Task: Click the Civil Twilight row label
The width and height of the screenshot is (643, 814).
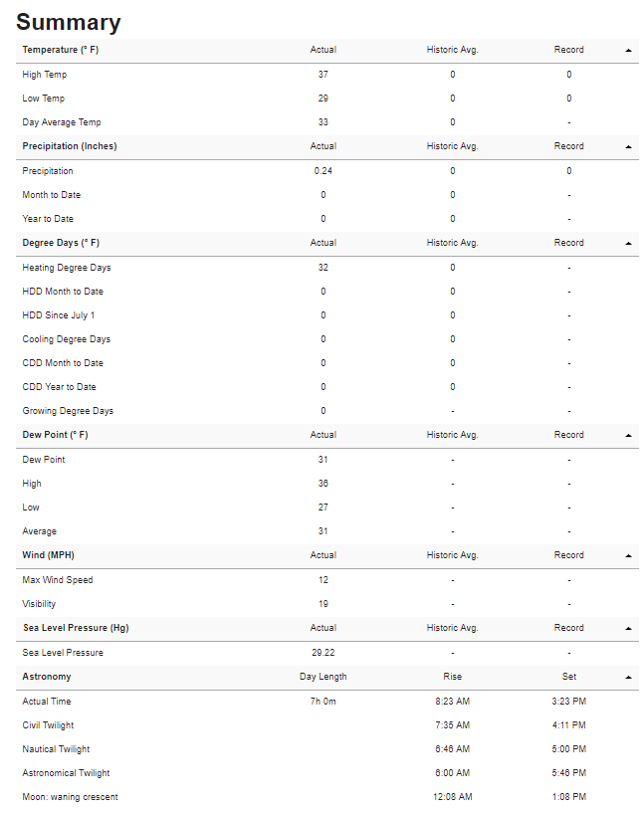Action: 49,725
